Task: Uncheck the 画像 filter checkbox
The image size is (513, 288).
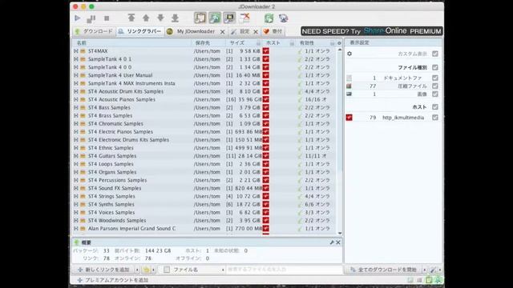Action: click(434, 94)
